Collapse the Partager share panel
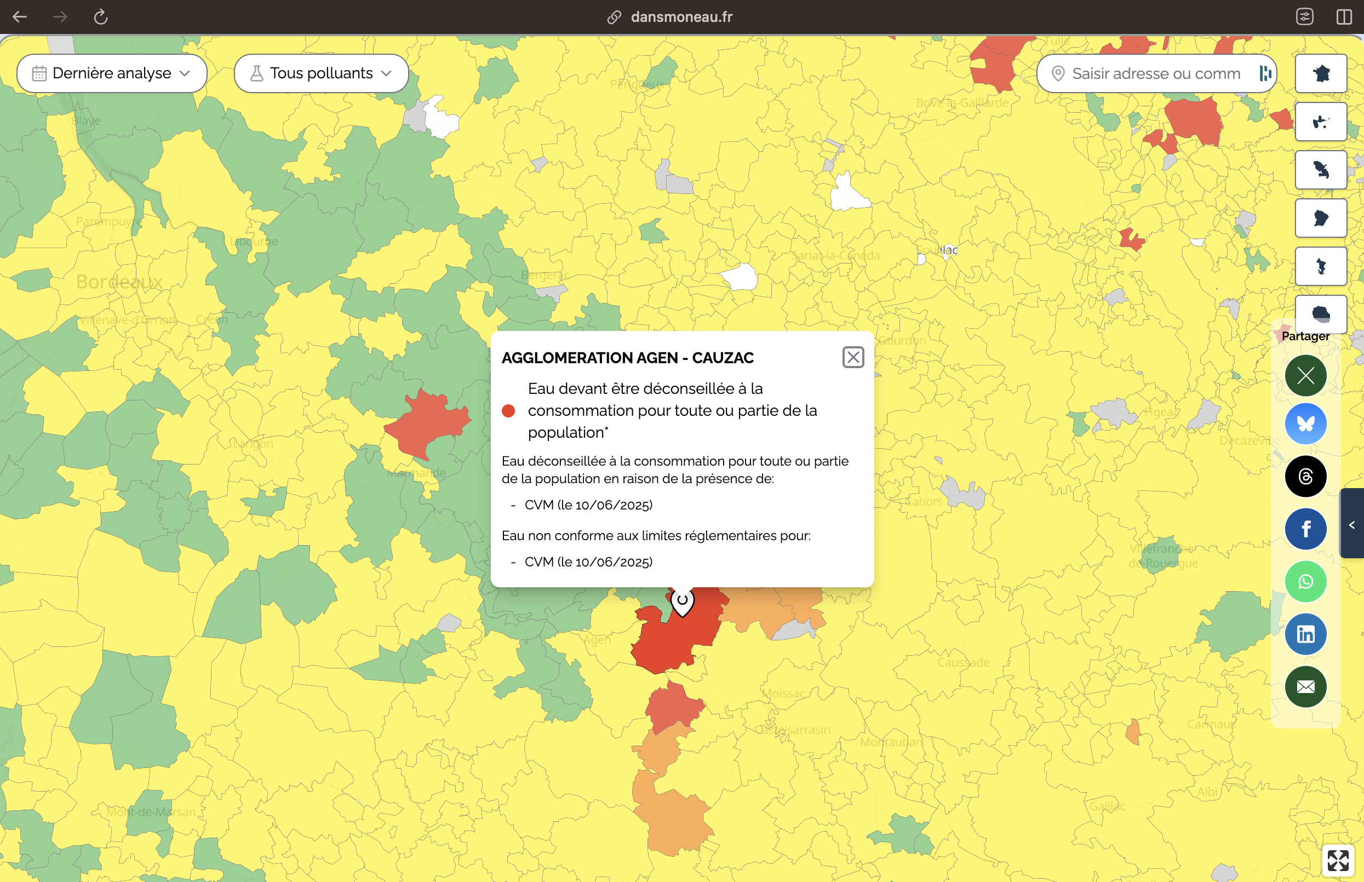The width and height of the screenshot is (1364, 882). (1351, 524)
